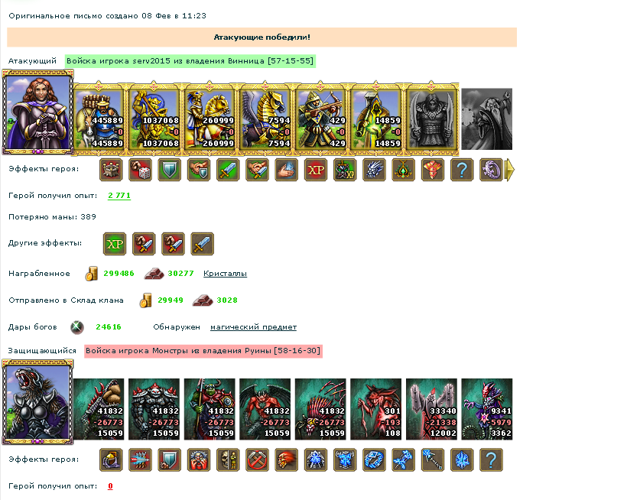Screen dimensions: 627x500
Task: Expand more hero effects with yellow arrow
Action: (510, 170)
